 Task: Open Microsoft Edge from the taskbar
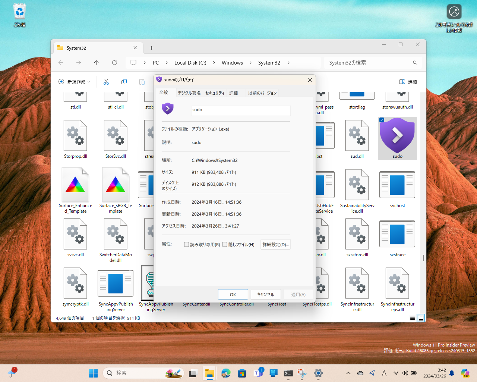tap(226, 373)
